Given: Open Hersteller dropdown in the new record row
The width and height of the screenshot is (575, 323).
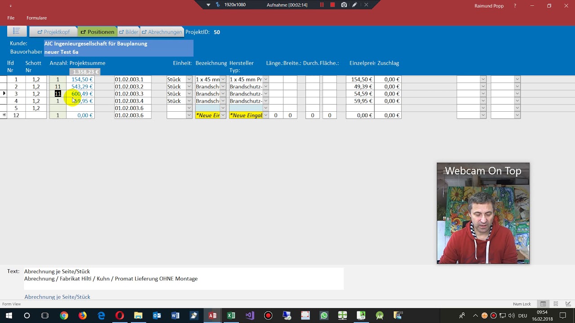Looking at the screenshot, I should (265, 115).
